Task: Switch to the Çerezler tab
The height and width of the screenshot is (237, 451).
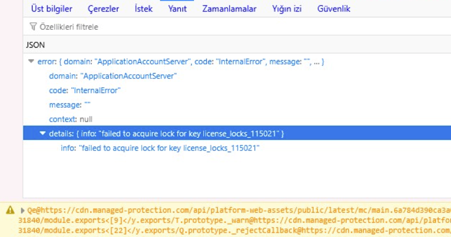Action: 103,9
